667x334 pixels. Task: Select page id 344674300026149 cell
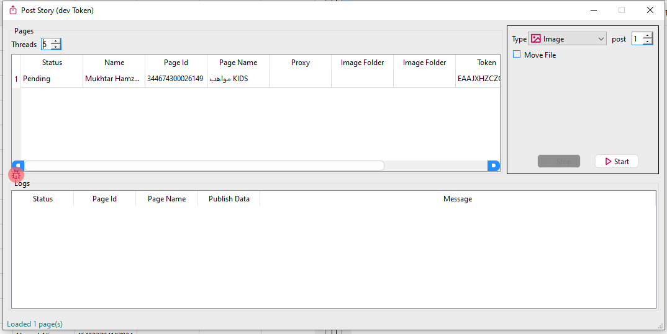tap(176, 79)
